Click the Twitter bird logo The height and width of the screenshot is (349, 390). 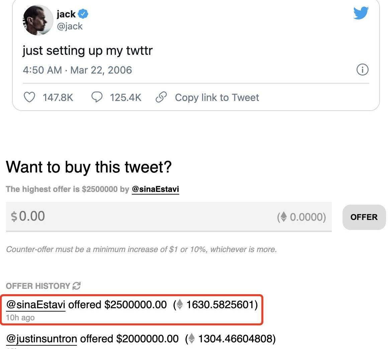[x=361, y=13]
